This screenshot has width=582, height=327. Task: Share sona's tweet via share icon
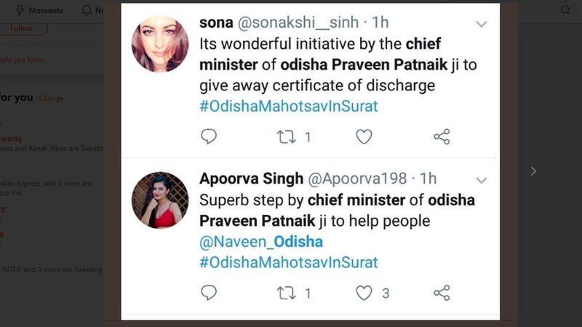point(442,136)
